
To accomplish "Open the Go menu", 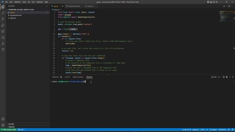I will [29, 2].
